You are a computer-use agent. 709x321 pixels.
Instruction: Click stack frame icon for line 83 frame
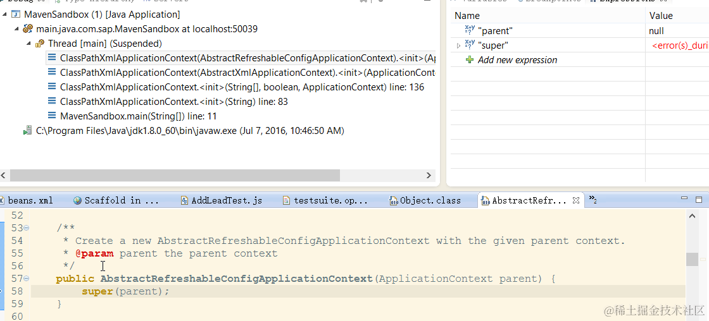click(x=52, y=101)
